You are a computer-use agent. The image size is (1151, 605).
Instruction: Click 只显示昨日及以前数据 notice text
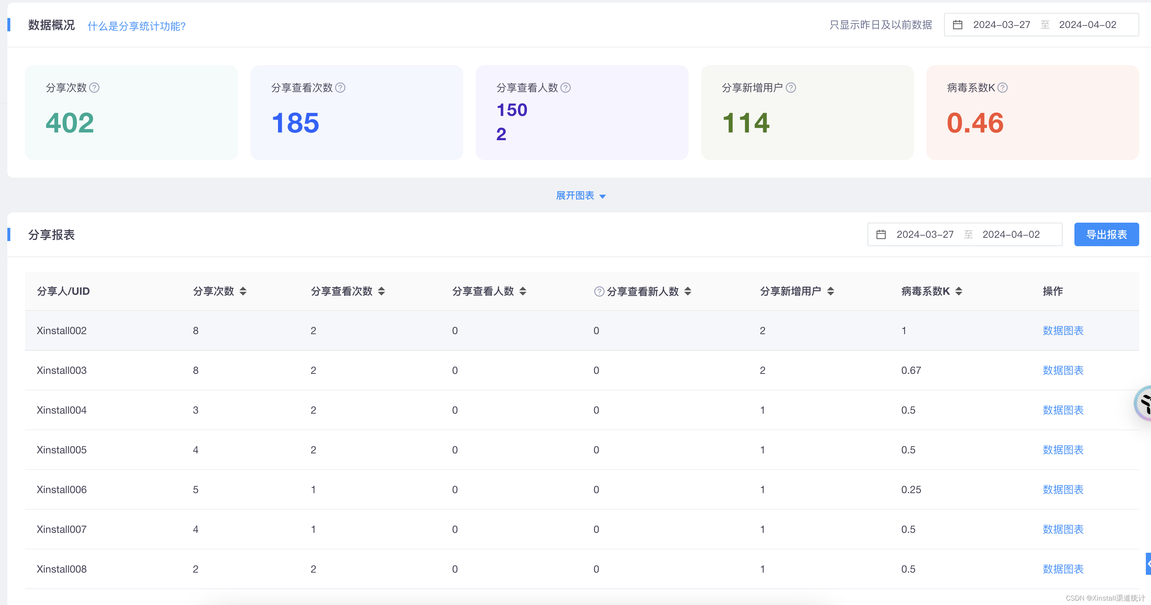coord(880,25)
